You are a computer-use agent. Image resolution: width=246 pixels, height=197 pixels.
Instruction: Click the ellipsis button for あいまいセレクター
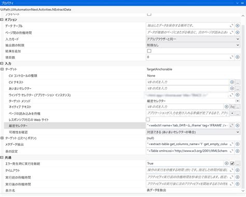[x=238, y=89]
